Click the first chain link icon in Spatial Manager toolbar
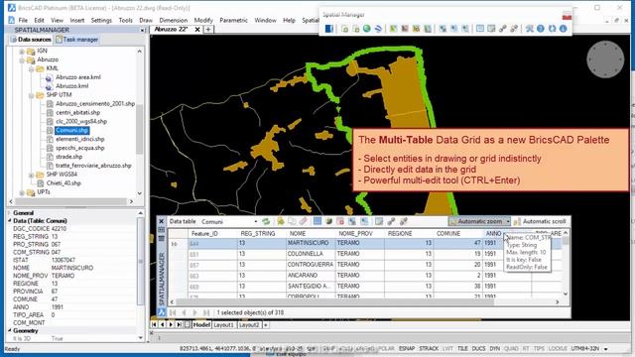 coord(503,29)
